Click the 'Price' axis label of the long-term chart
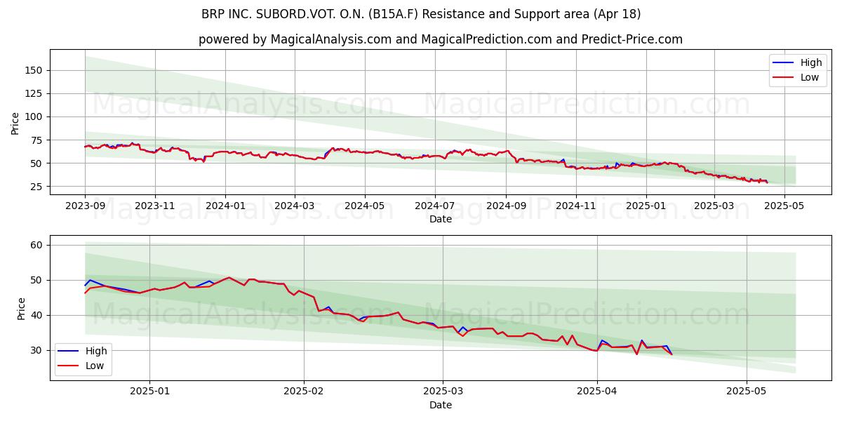Image resolution: width=842 pixels, height=421 pixels. coord(15,123)
